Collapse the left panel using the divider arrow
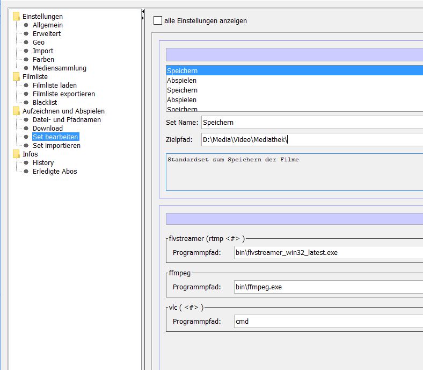The height and width of the screenshot is (370, 423). click(x=143, y=12)
